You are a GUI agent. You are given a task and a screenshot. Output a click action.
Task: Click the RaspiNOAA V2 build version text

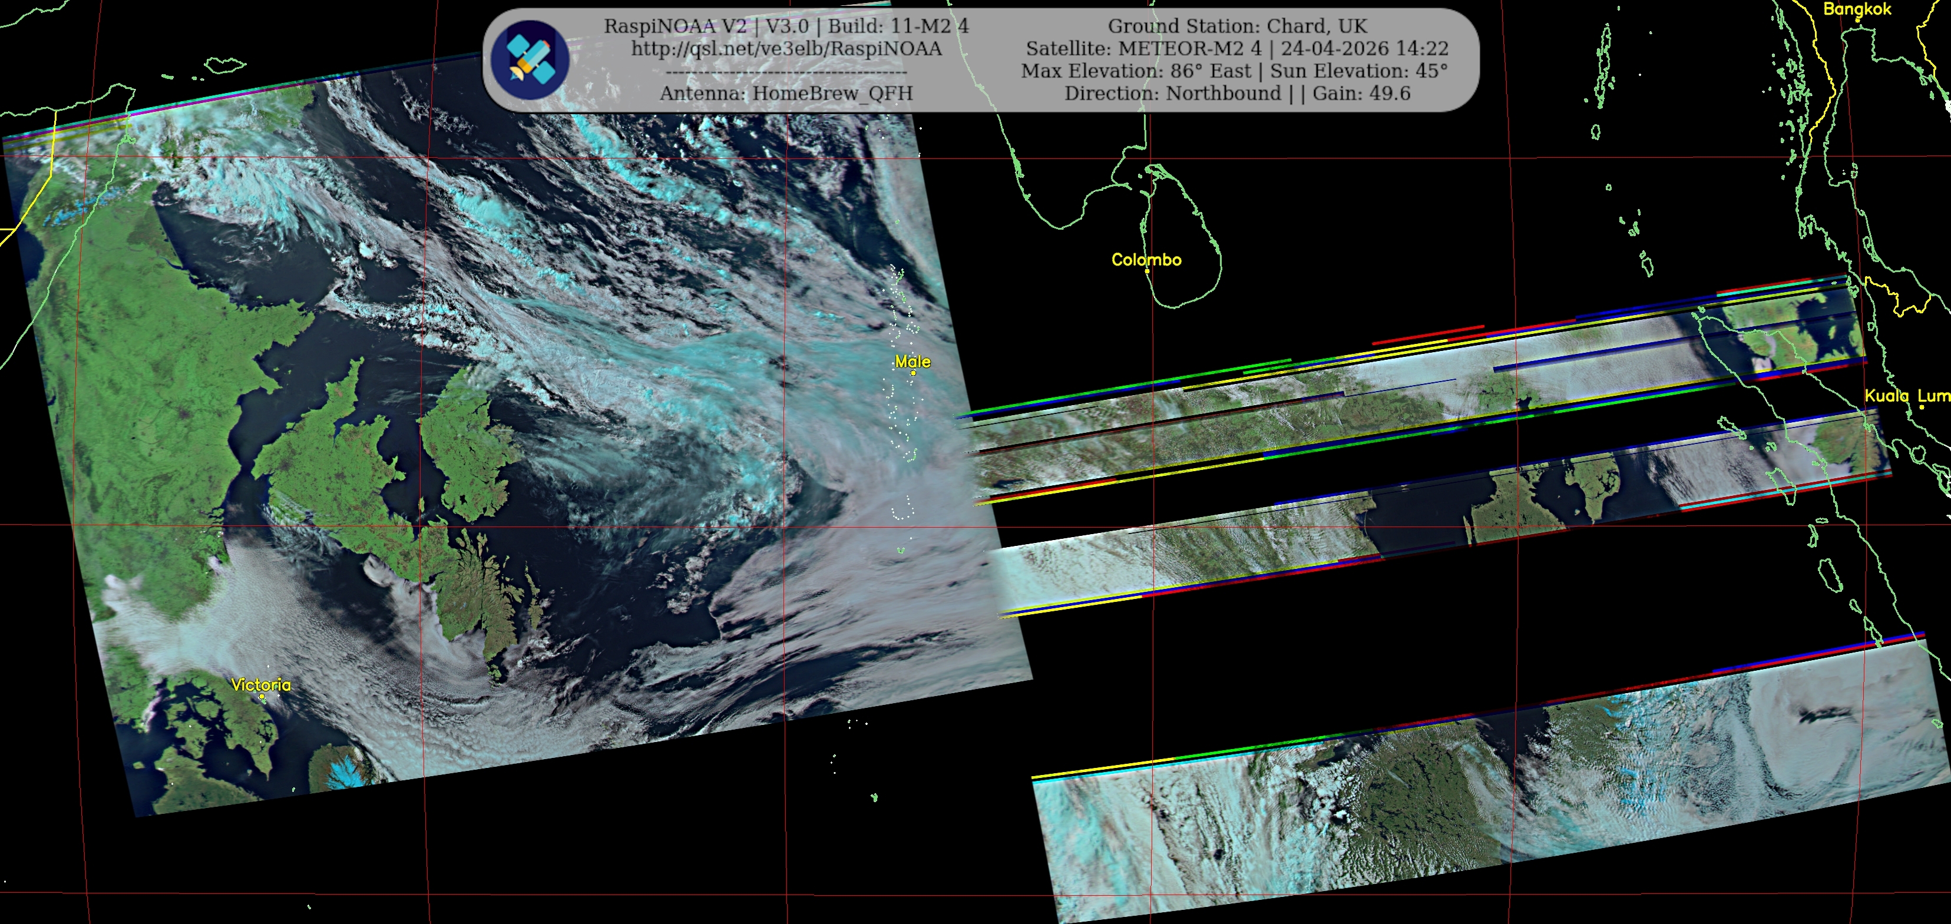click(x=786, y=26)
